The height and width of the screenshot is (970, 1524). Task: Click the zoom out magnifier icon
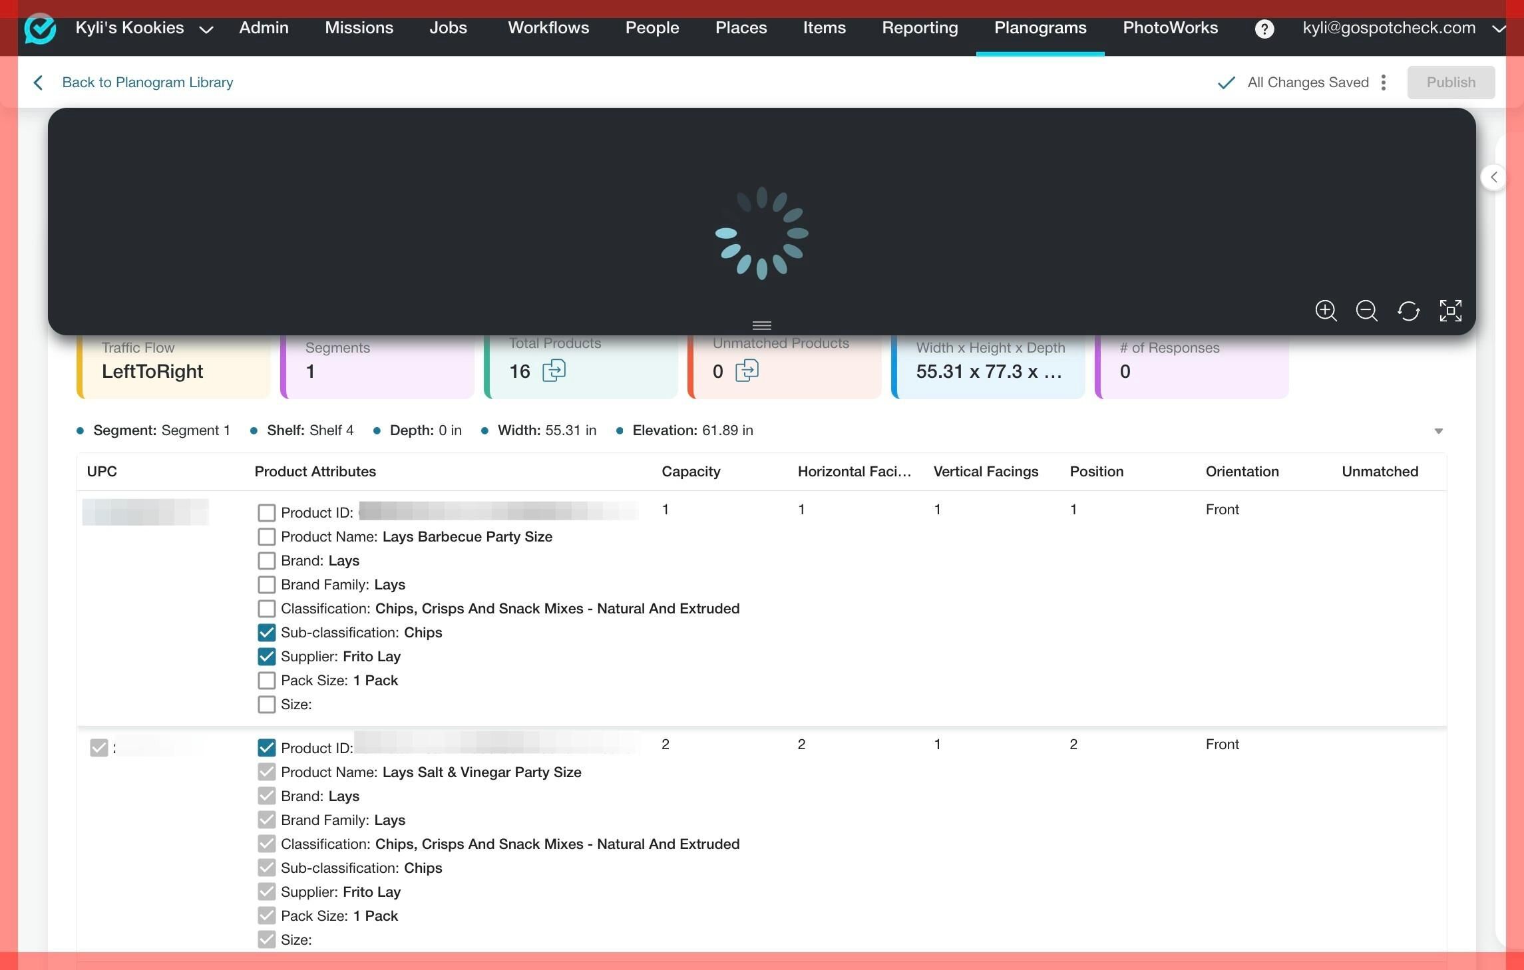click(x=1367, y=311)
